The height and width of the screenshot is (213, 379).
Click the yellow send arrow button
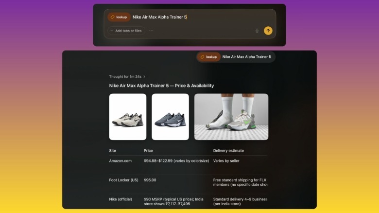point(268,31)
